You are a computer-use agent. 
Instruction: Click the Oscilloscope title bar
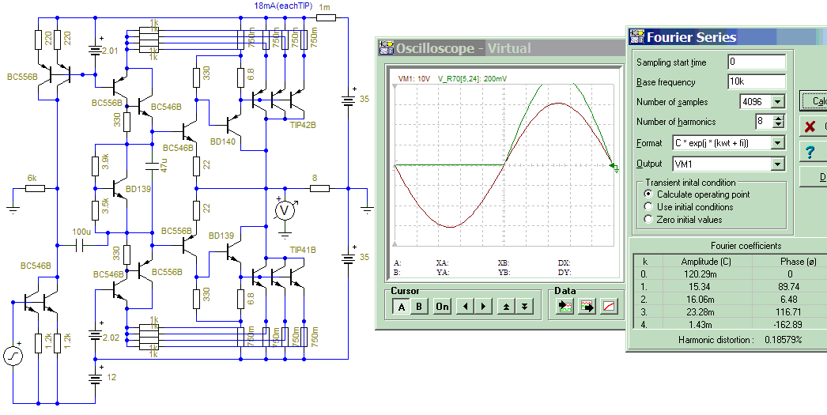coord(501,48)
